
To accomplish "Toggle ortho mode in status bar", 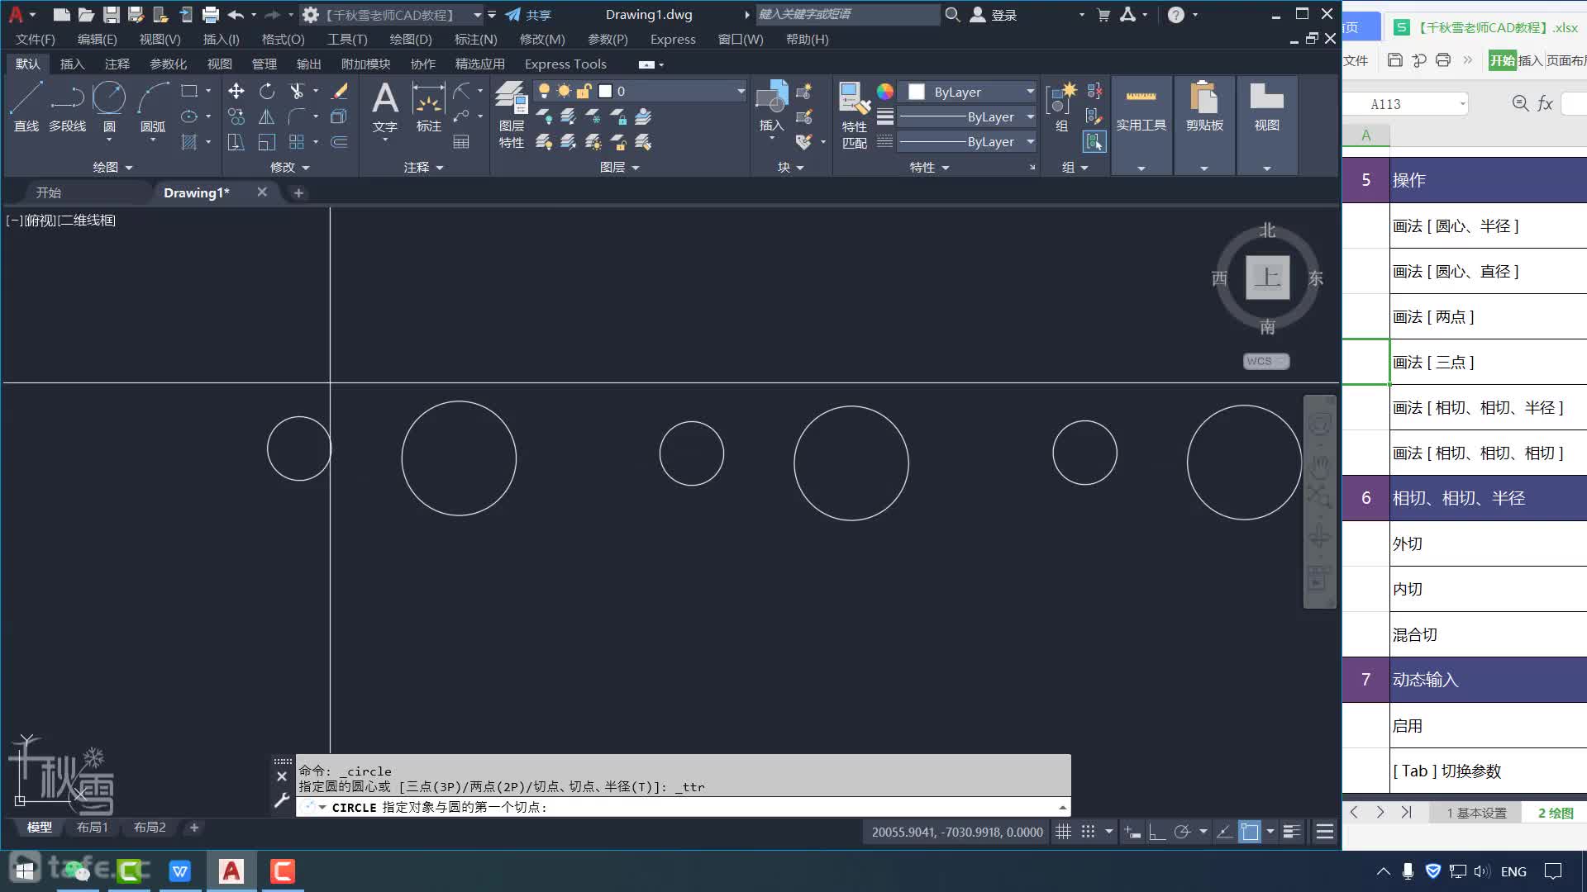I will point(1157,832).
